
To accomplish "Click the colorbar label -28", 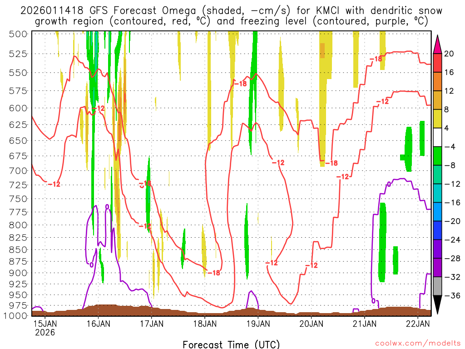I will click(x=452, y=259).
